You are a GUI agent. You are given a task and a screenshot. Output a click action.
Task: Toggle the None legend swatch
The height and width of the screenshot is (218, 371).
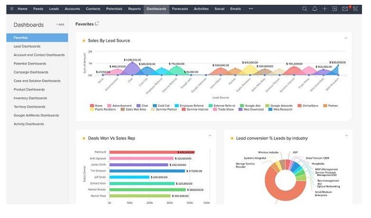coord(92,106)
